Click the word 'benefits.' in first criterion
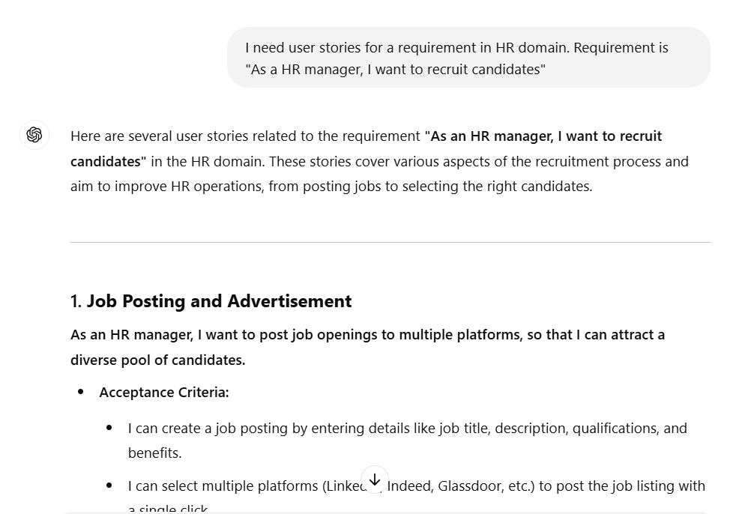The height and width of the screenshot is (514, 736). pos(155,453)
